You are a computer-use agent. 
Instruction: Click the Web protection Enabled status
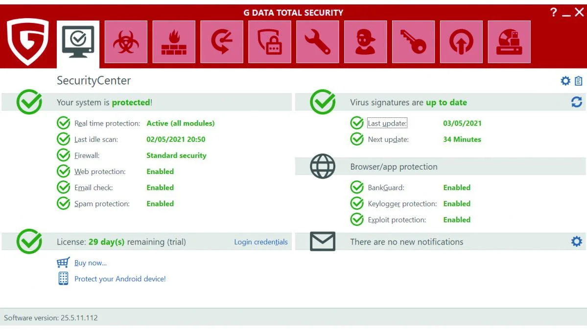(160, 172)
